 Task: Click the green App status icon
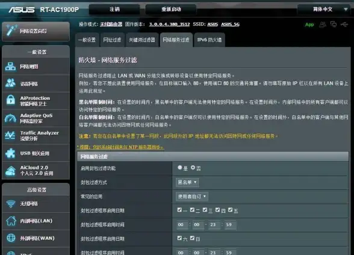click(x=309, y=25)
